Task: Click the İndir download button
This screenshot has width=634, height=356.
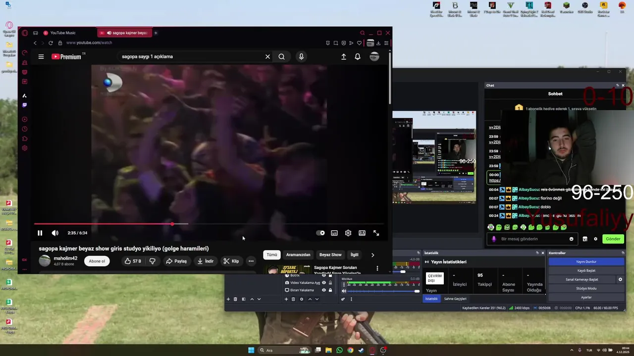Action: (205, 261)
